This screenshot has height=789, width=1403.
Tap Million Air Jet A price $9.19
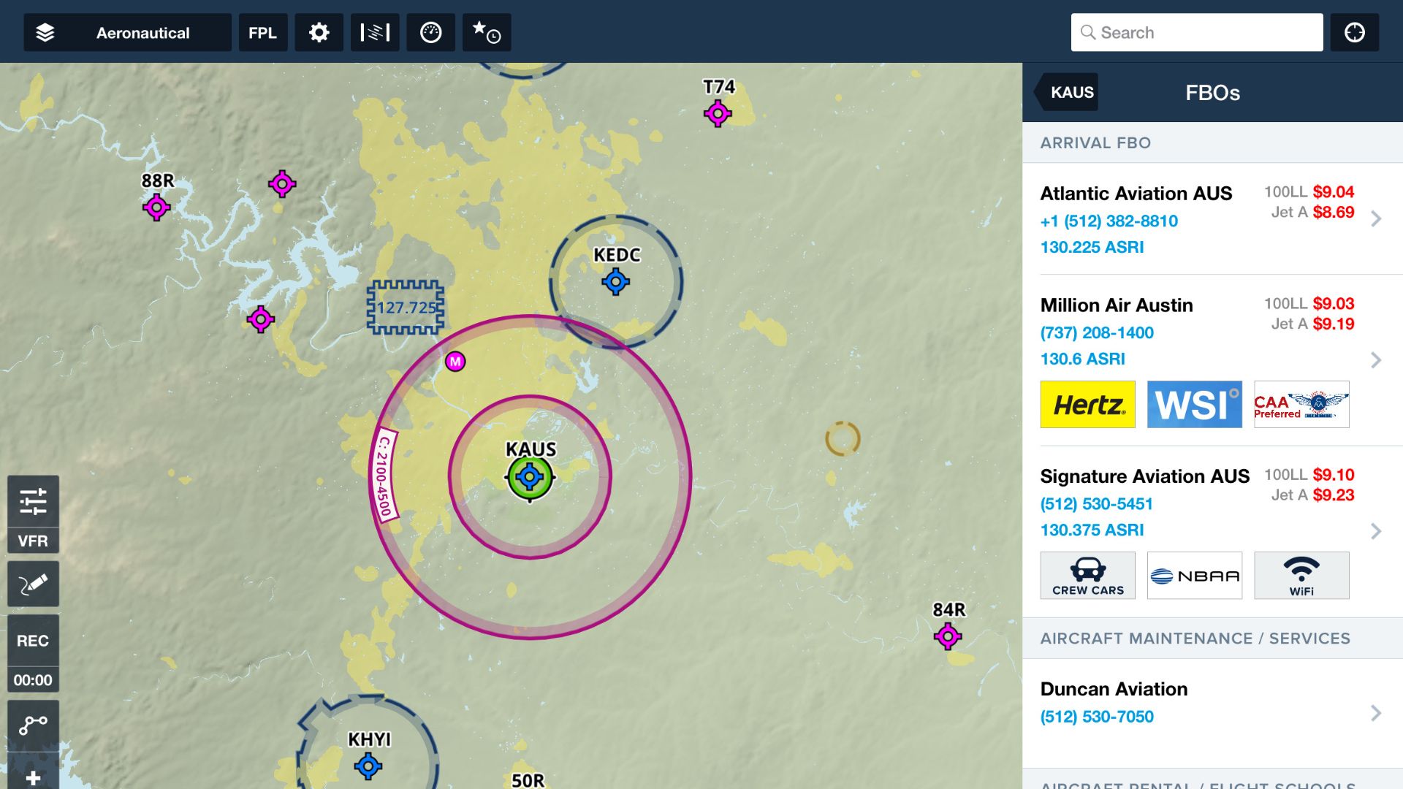[x=1334, y=324]
